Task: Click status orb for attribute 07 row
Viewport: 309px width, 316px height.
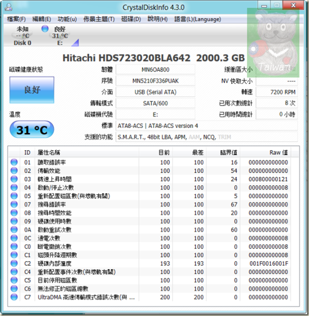Action: click(14, 204)
